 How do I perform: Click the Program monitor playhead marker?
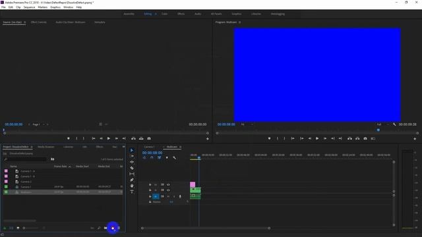click(378, 130)
